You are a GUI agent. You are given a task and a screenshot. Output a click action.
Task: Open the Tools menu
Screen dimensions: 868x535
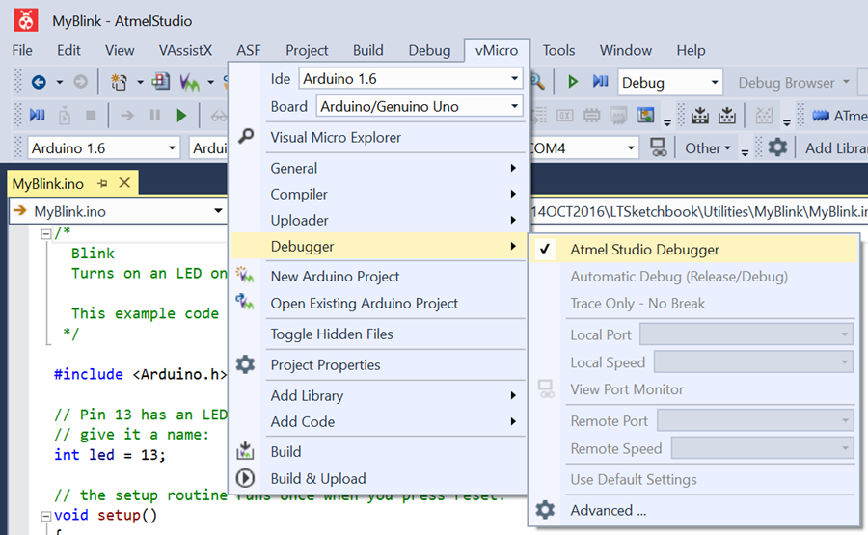click(558, 50)
